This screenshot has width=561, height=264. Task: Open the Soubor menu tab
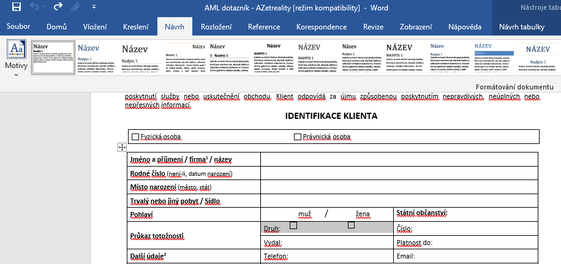pyautogui.click(x=18, y=27)
